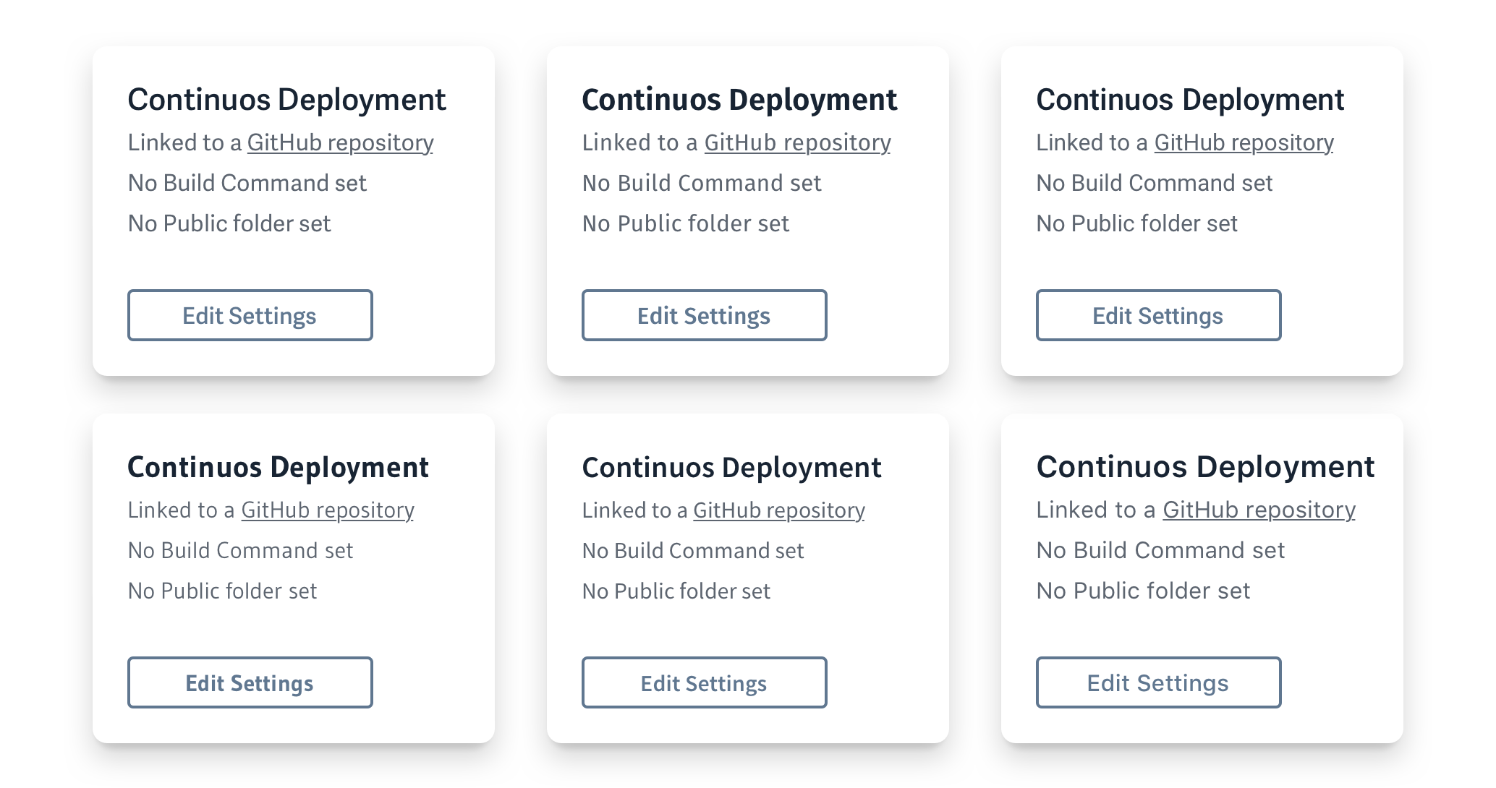This screenshot has height=788, width=1496.
Task: Open GitHub repository link in bottom-left card
Action: pyautogui.click(x=327, y=510)
